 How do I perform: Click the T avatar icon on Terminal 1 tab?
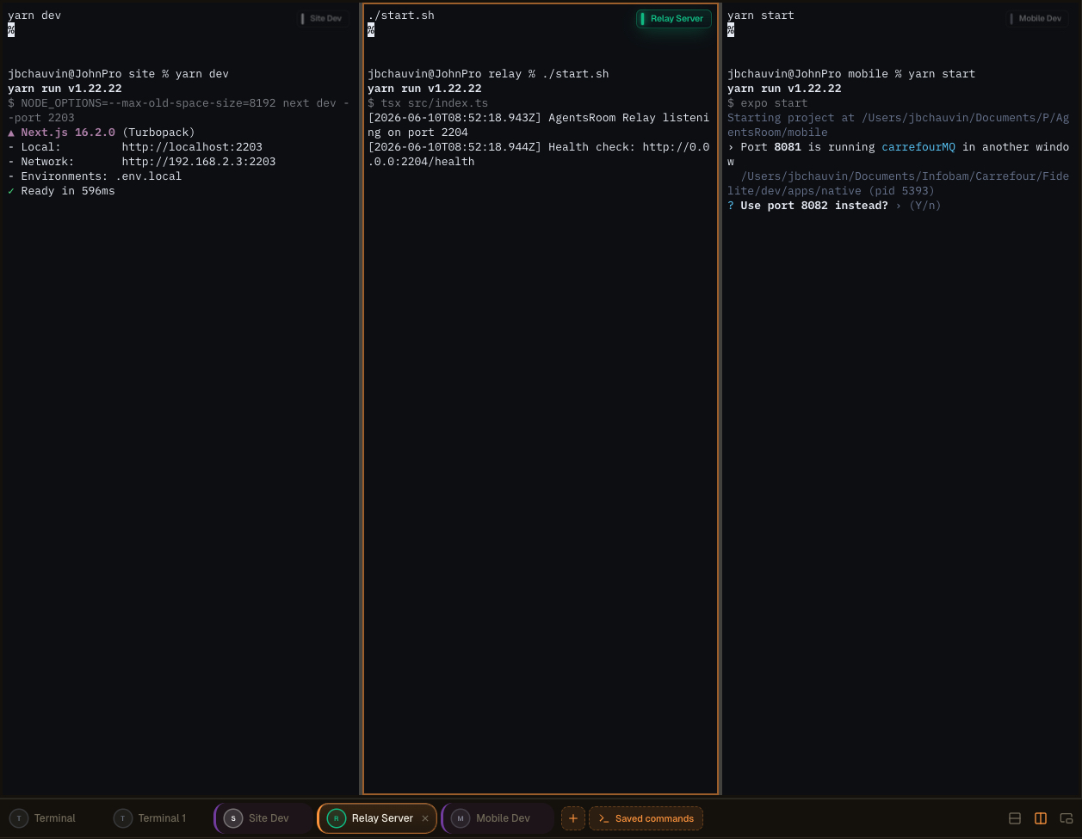click(x=123, y=818)
